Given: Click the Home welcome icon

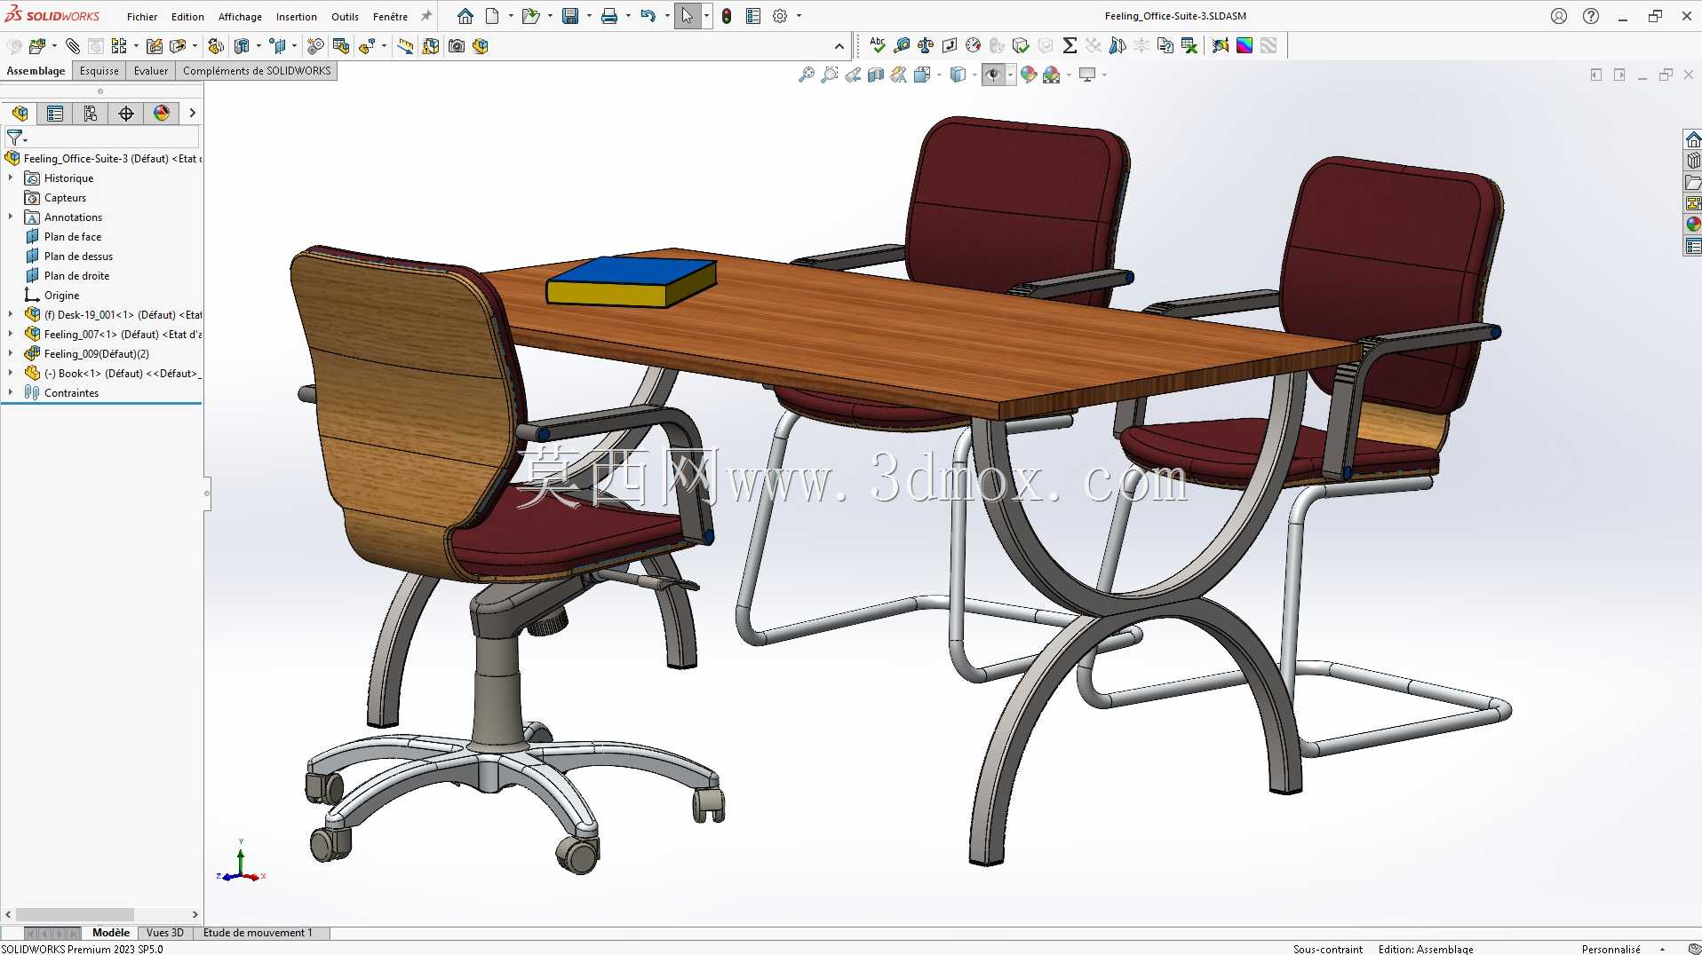Looking at the screenshot, I should [x=465, y=16].
